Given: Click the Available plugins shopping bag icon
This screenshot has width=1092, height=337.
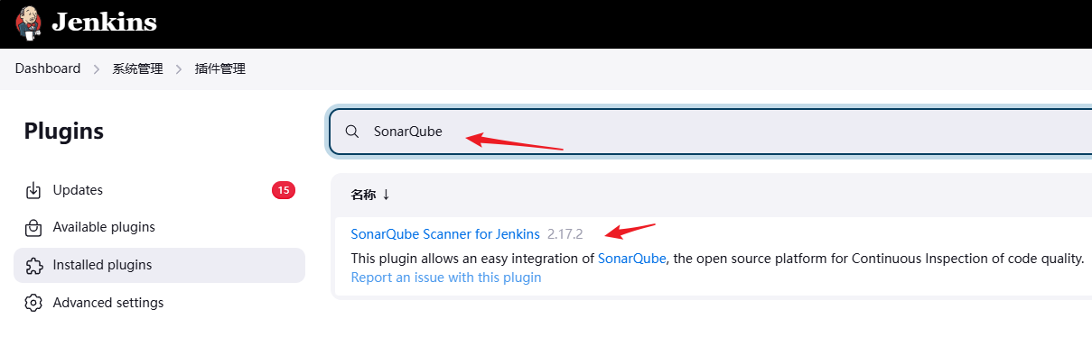Looking at the screenshot, I should pos(33,227).
